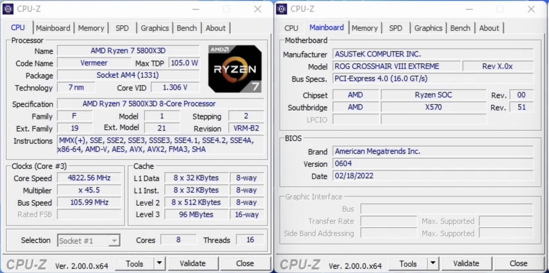The height and width of the screenshot is (273, 549).
Task: Switch to Mainboard tab in left window
Action: (x=53, y=28)
